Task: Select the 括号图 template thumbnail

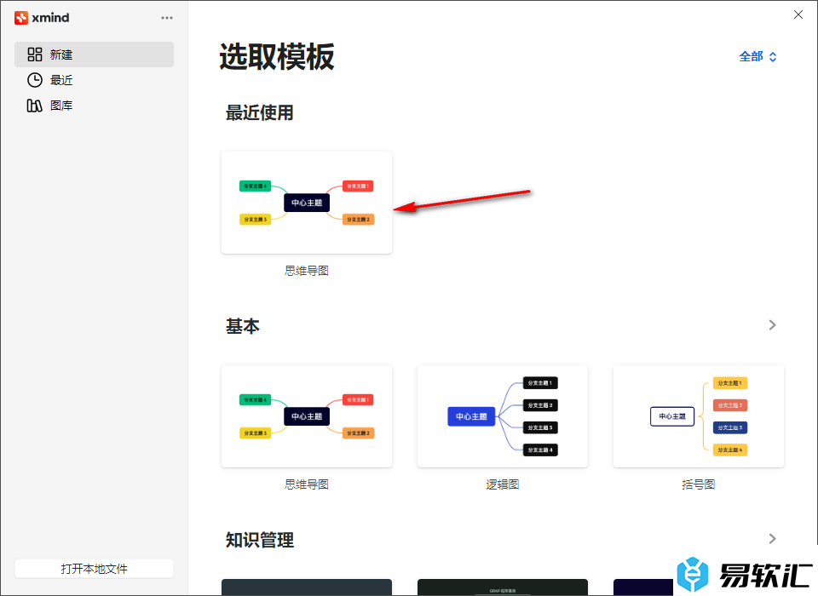Action: pyautogui.click(x=699, y=416)
